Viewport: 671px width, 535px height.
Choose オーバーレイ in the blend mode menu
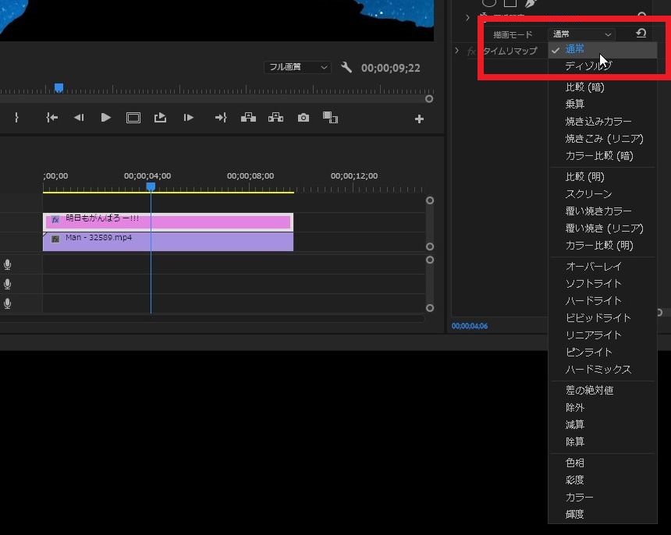[x=593, y=266]
